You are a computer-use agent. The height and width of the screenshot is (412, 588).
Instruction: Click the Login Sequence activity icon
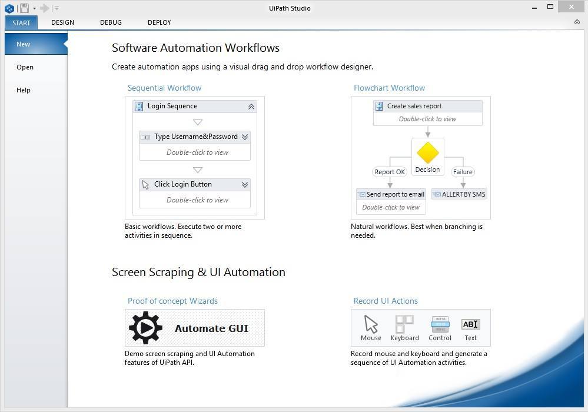139,106
